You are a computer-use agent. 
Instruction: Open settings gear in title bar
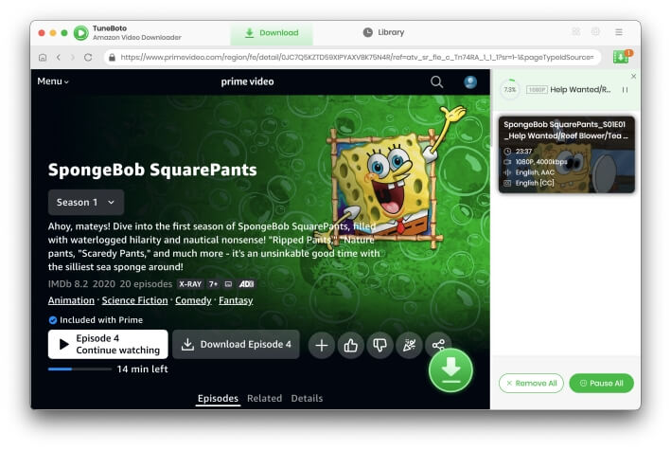pos(595,31)
